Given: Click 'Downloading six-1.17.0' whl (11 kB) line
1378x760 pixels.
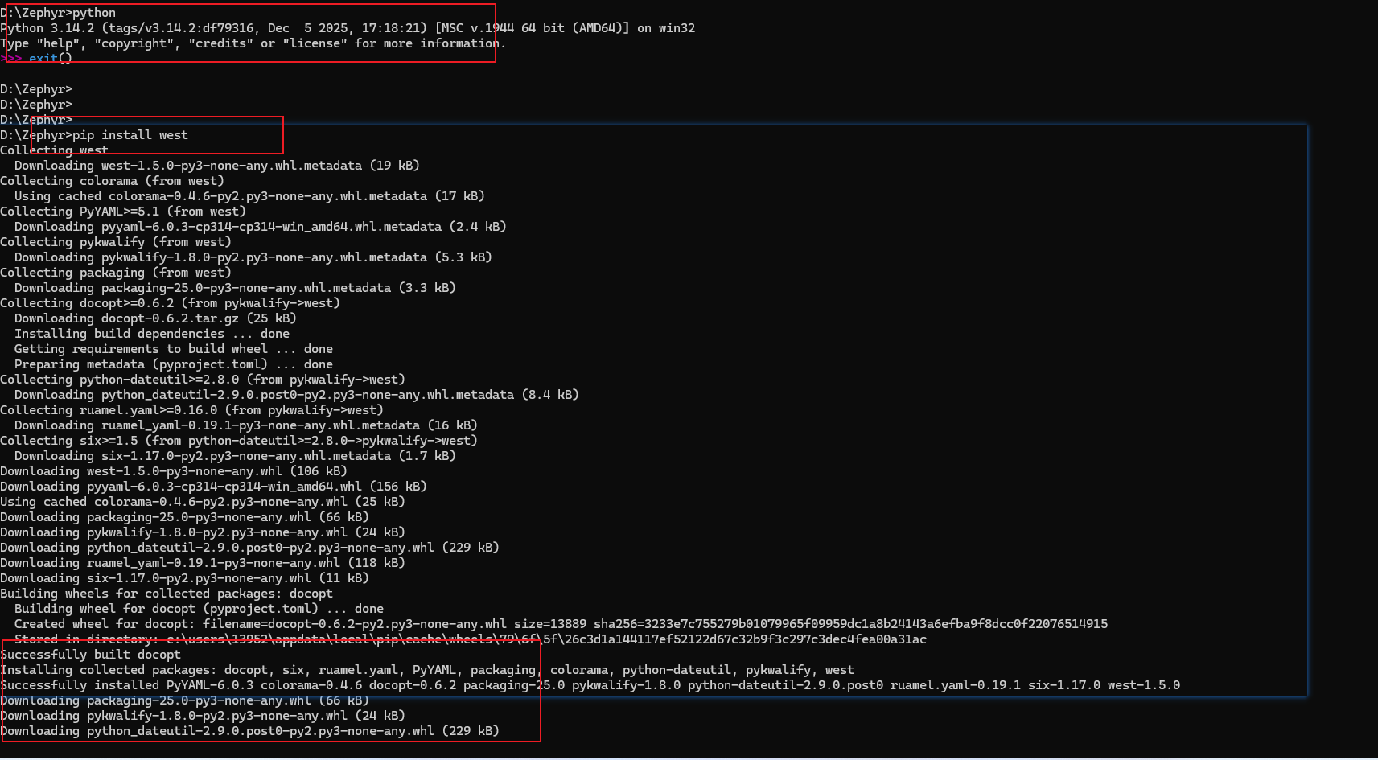Looking at the screenshot, I should [x=185, y=578].
